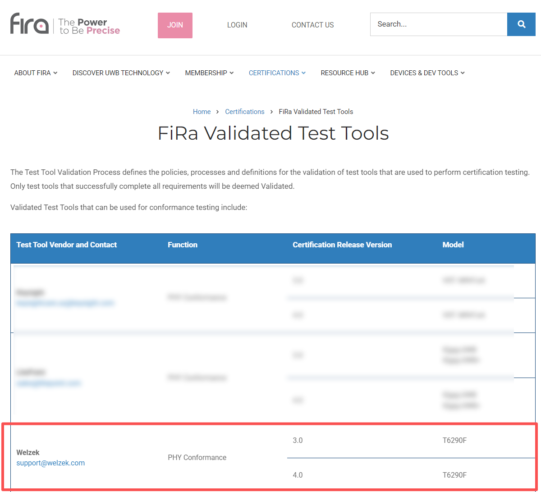Click the Model column header
Image resolution: width=541 pixels, height=492 pixels.
tap(453, 245)
